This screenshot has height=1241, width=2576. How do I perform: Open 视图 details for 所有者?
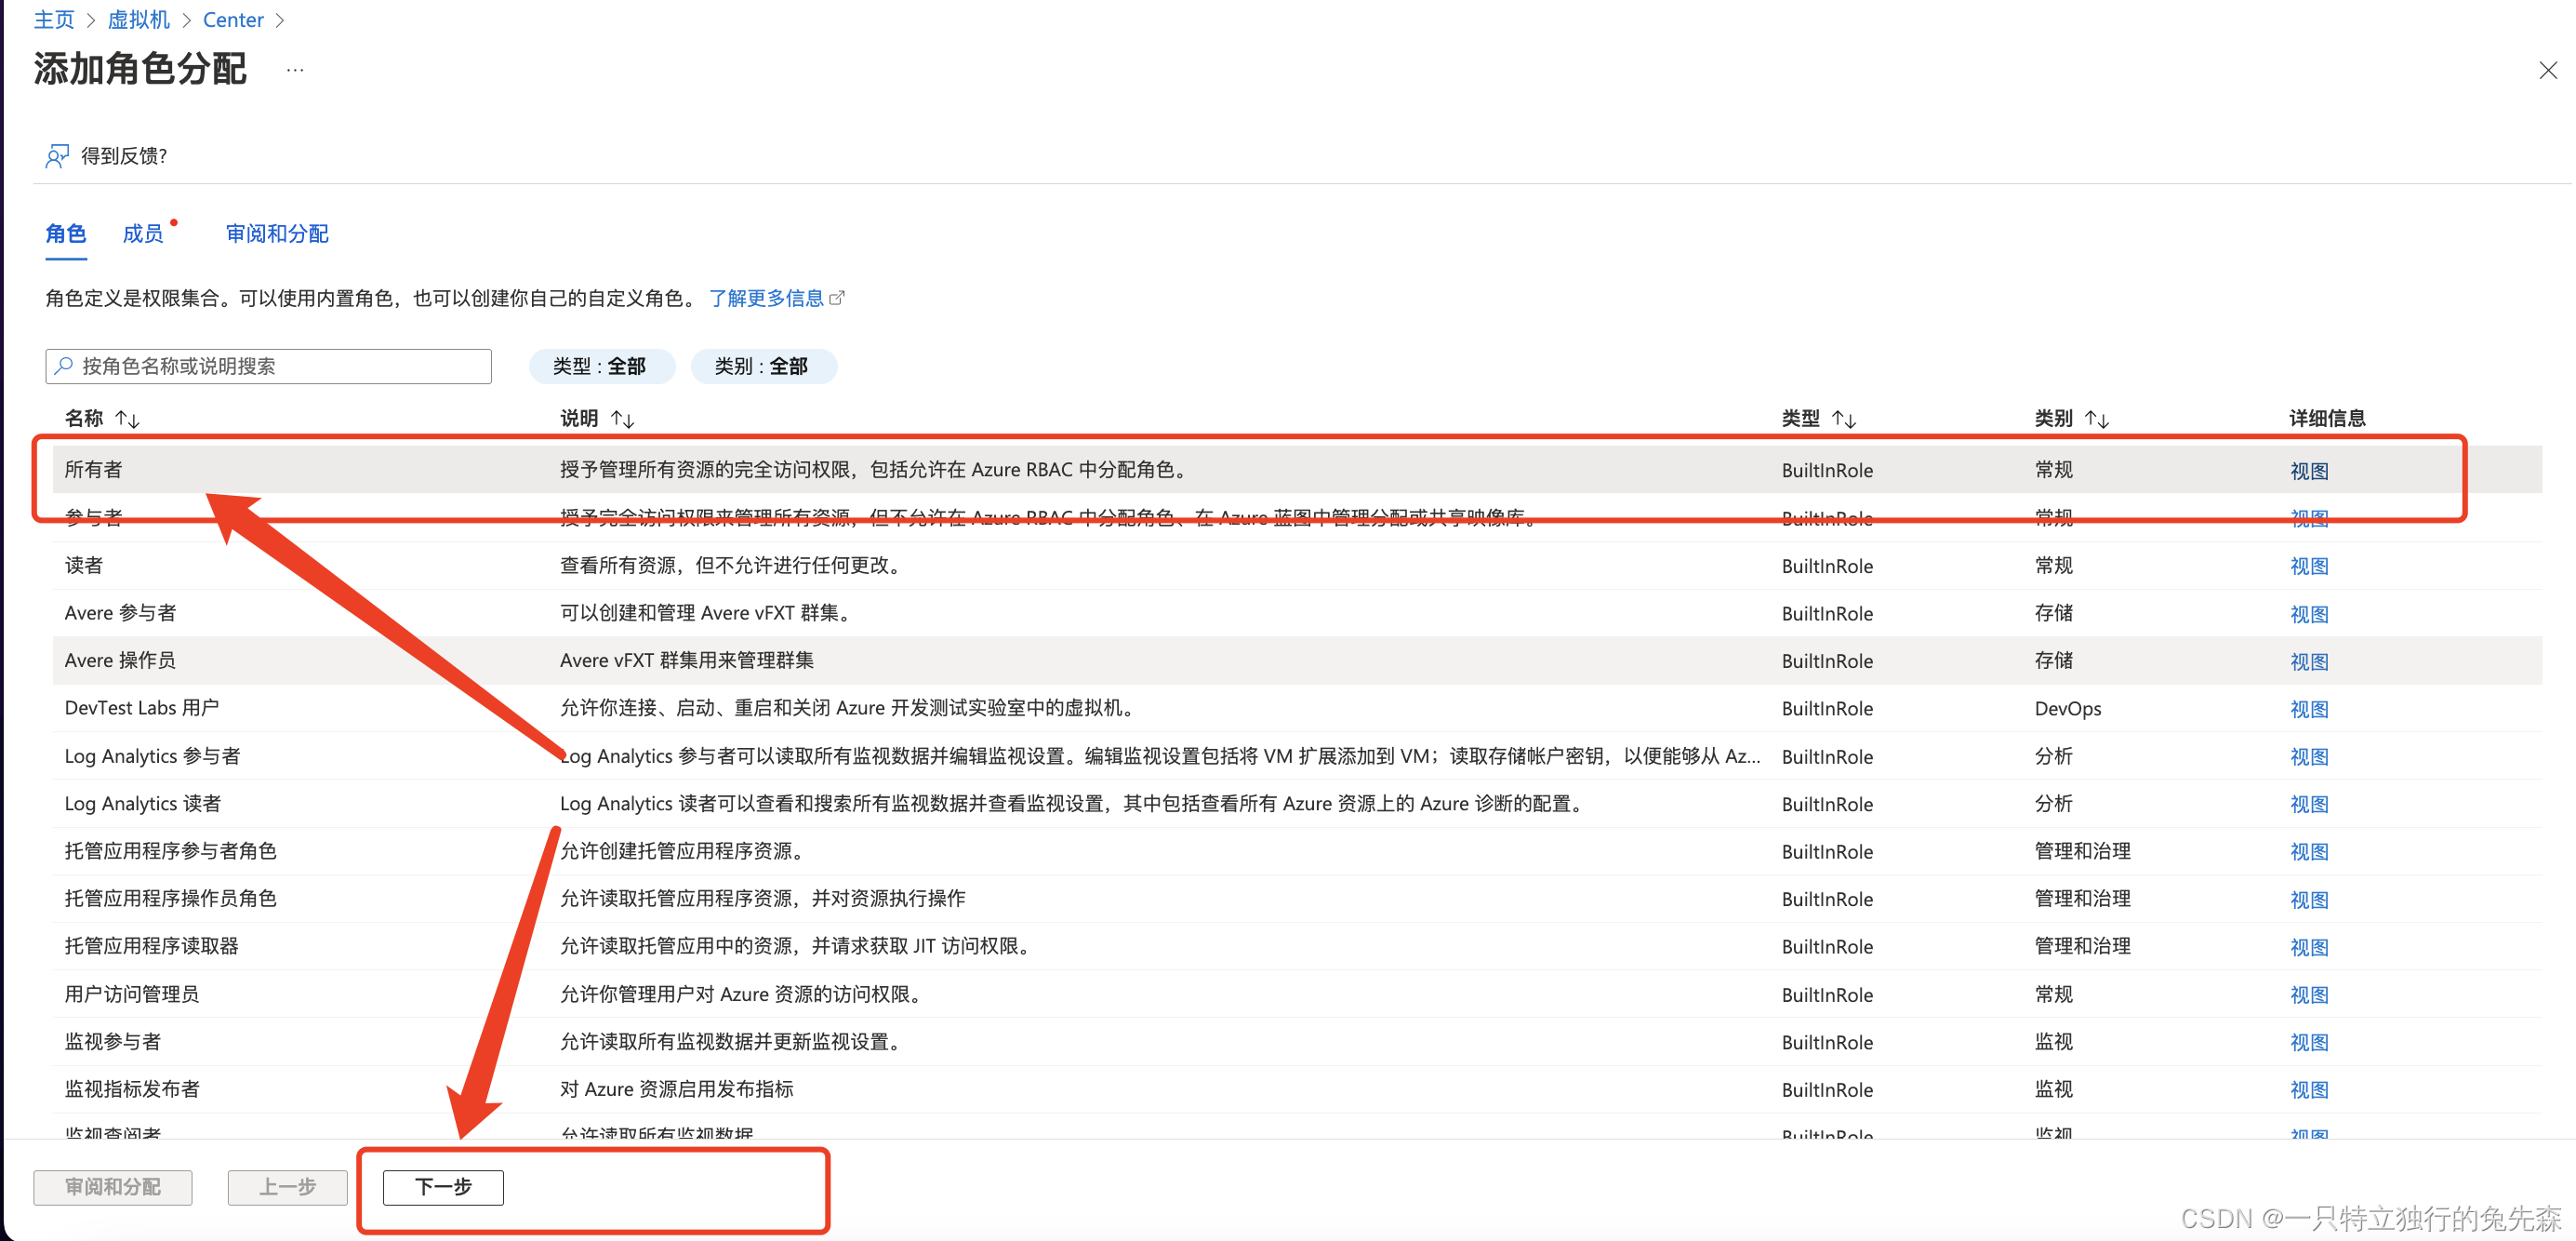point(2309,470)
